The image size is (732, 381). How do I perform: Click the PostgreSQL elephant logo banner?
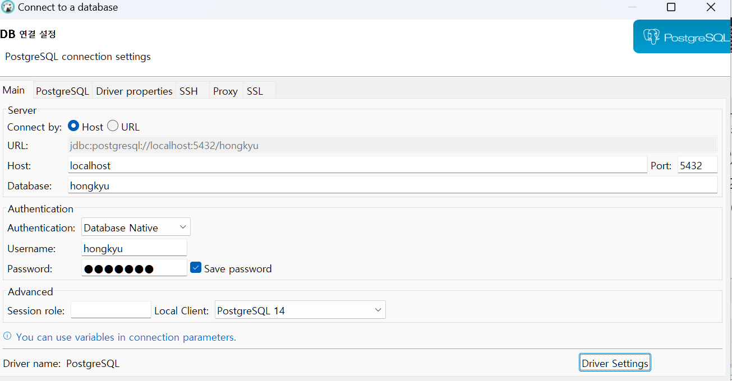pos(682,37)
